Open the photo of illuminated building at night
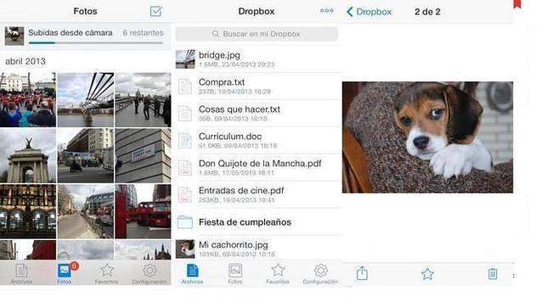 coord(28,211)
